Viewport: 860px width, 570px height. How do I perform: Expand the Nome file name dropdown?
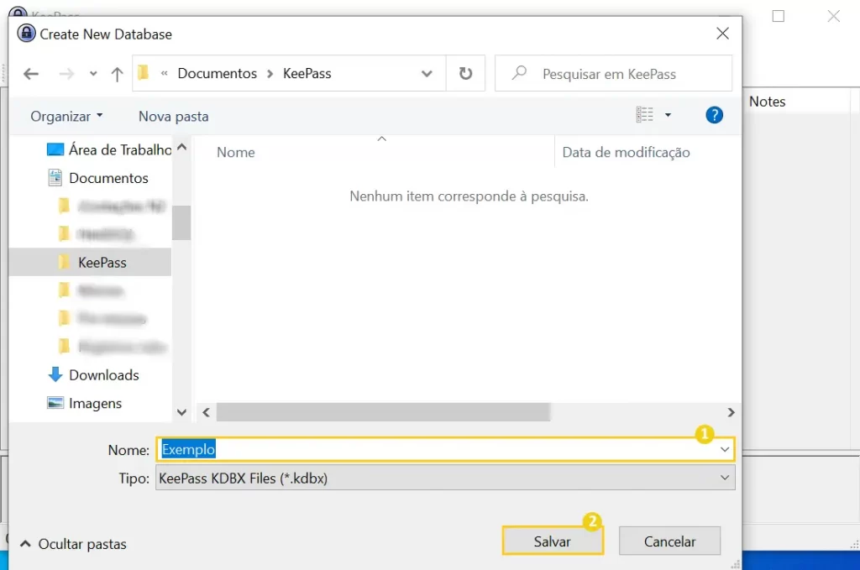[x=725, y=449]
